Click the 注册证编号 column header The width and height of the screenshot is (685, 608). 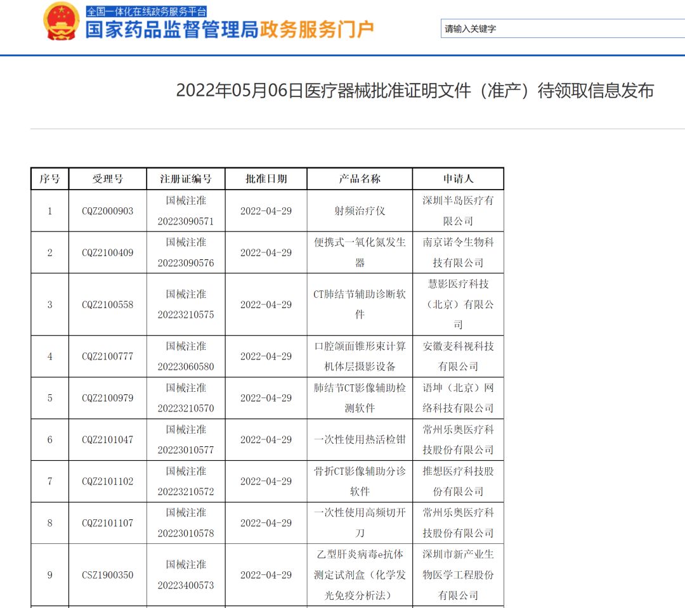(x=186, y=179)
